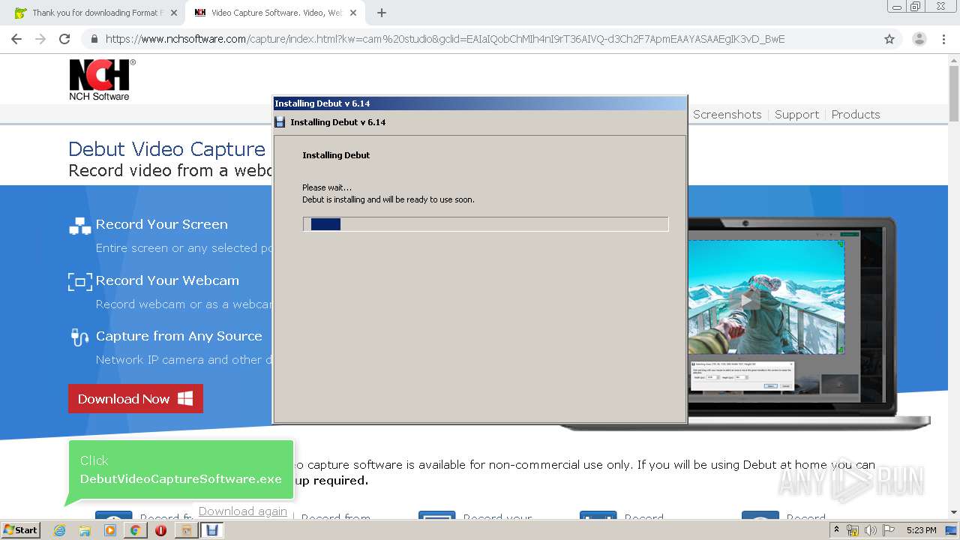This screenshot has width=960, height=540.
Task: Click the 'Installing Debut' heading in installer
Action: point(336,155)
